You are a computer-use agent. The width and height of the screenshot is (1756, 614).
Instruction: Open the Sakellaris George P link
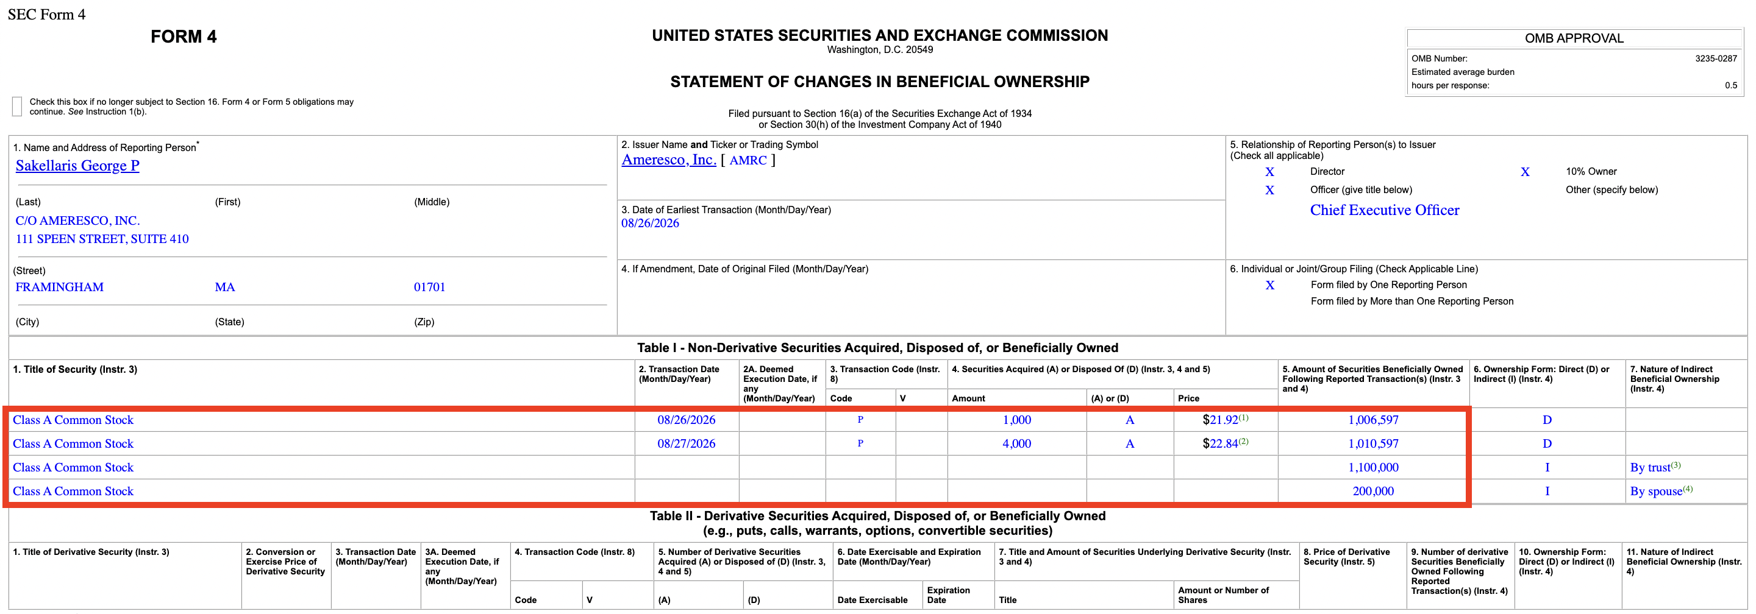tap(77, 166)
